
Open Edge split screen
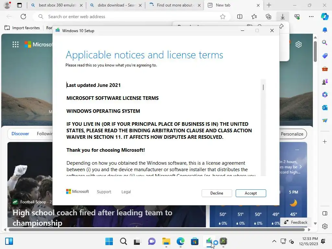coord(240,17)
